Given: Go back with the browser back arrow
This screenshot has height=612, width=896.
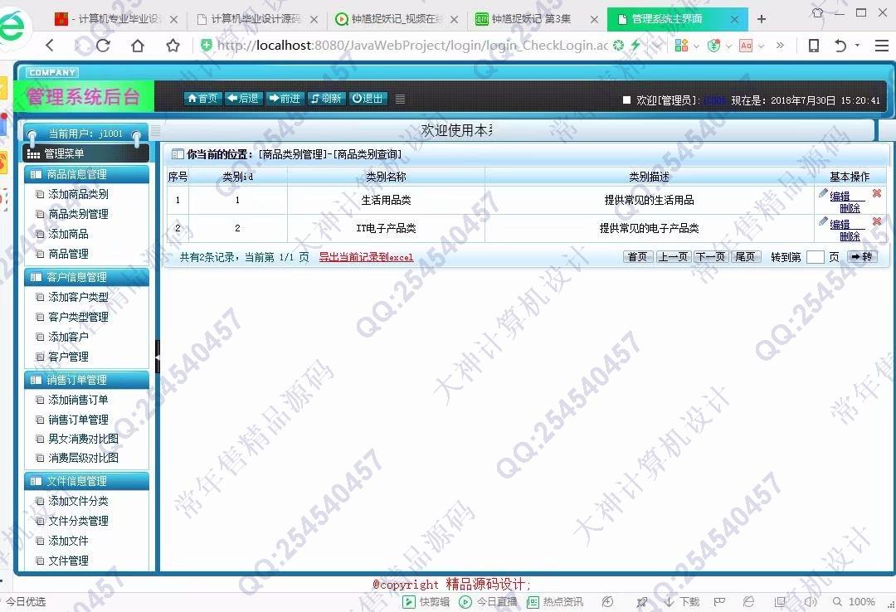Looking at the screenshot, I should (51, 45).
